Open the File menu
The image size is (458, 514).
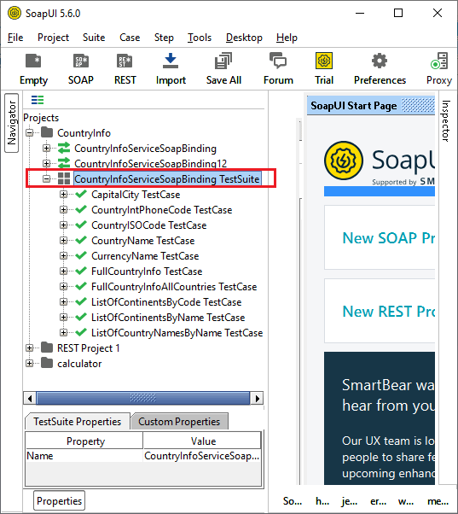[x=15, y=38]
